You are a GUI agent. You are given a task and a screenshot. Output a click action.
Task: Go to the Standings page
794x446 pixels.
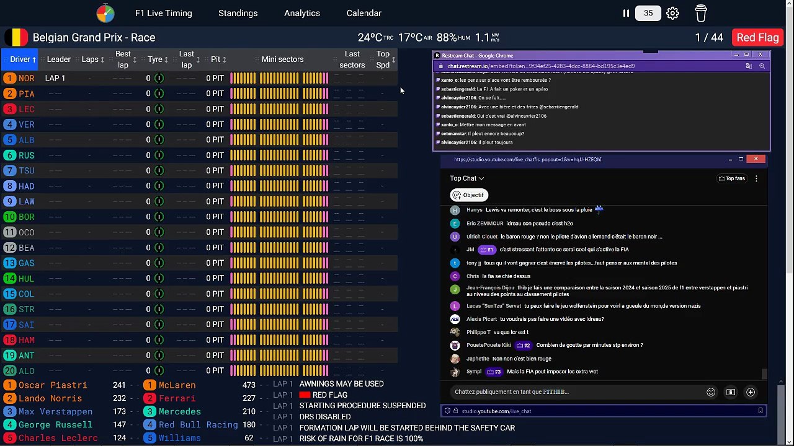coord(238,13)
